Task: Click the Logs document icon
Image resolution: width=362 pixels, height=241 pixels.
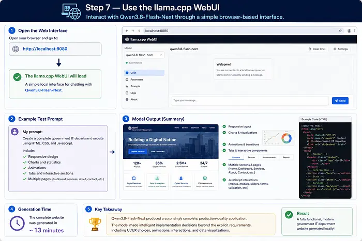Action: pyautogui.click(x=127, y=93)
